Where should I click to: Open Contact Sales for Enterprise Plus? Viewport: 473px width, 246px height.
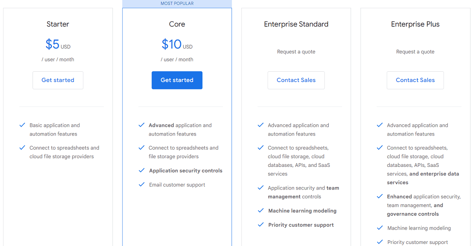[415, 80]
